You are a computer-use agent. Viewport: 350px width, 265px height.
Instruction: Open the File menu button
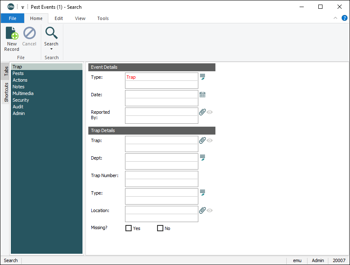[12, 18]
